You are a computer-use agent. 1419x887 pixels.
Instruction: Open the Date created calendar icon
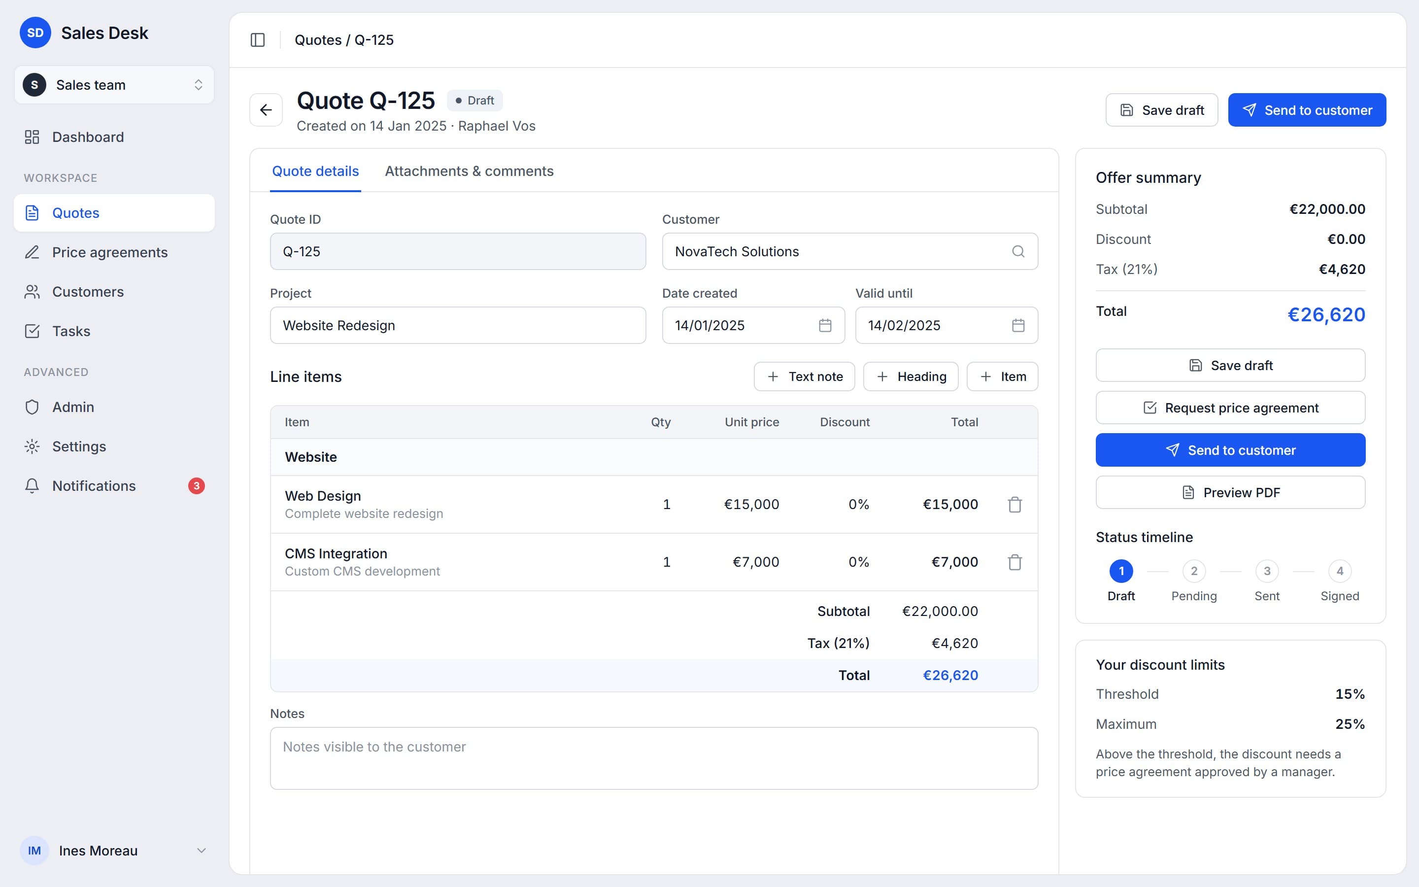pyautogui.click(x=825, y=325)
